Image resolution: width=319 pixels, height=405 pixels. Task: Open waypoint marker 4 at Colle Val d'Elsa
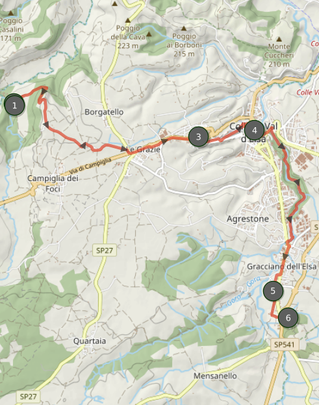coord(255,130)
